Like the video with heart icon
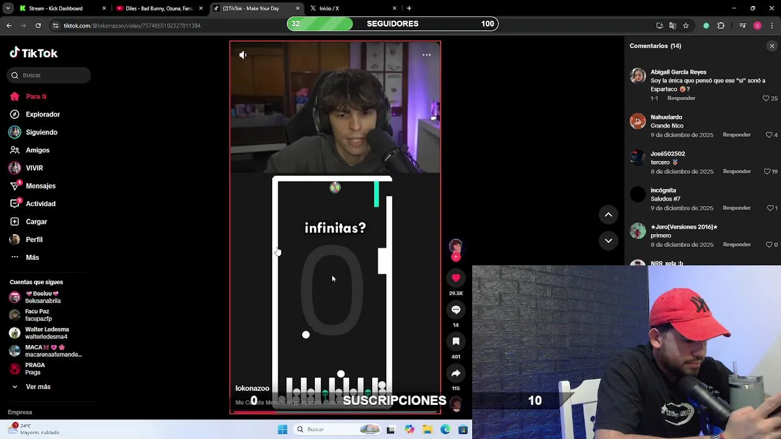This screenshot has width=781, height=439. [x=456, y=278]
